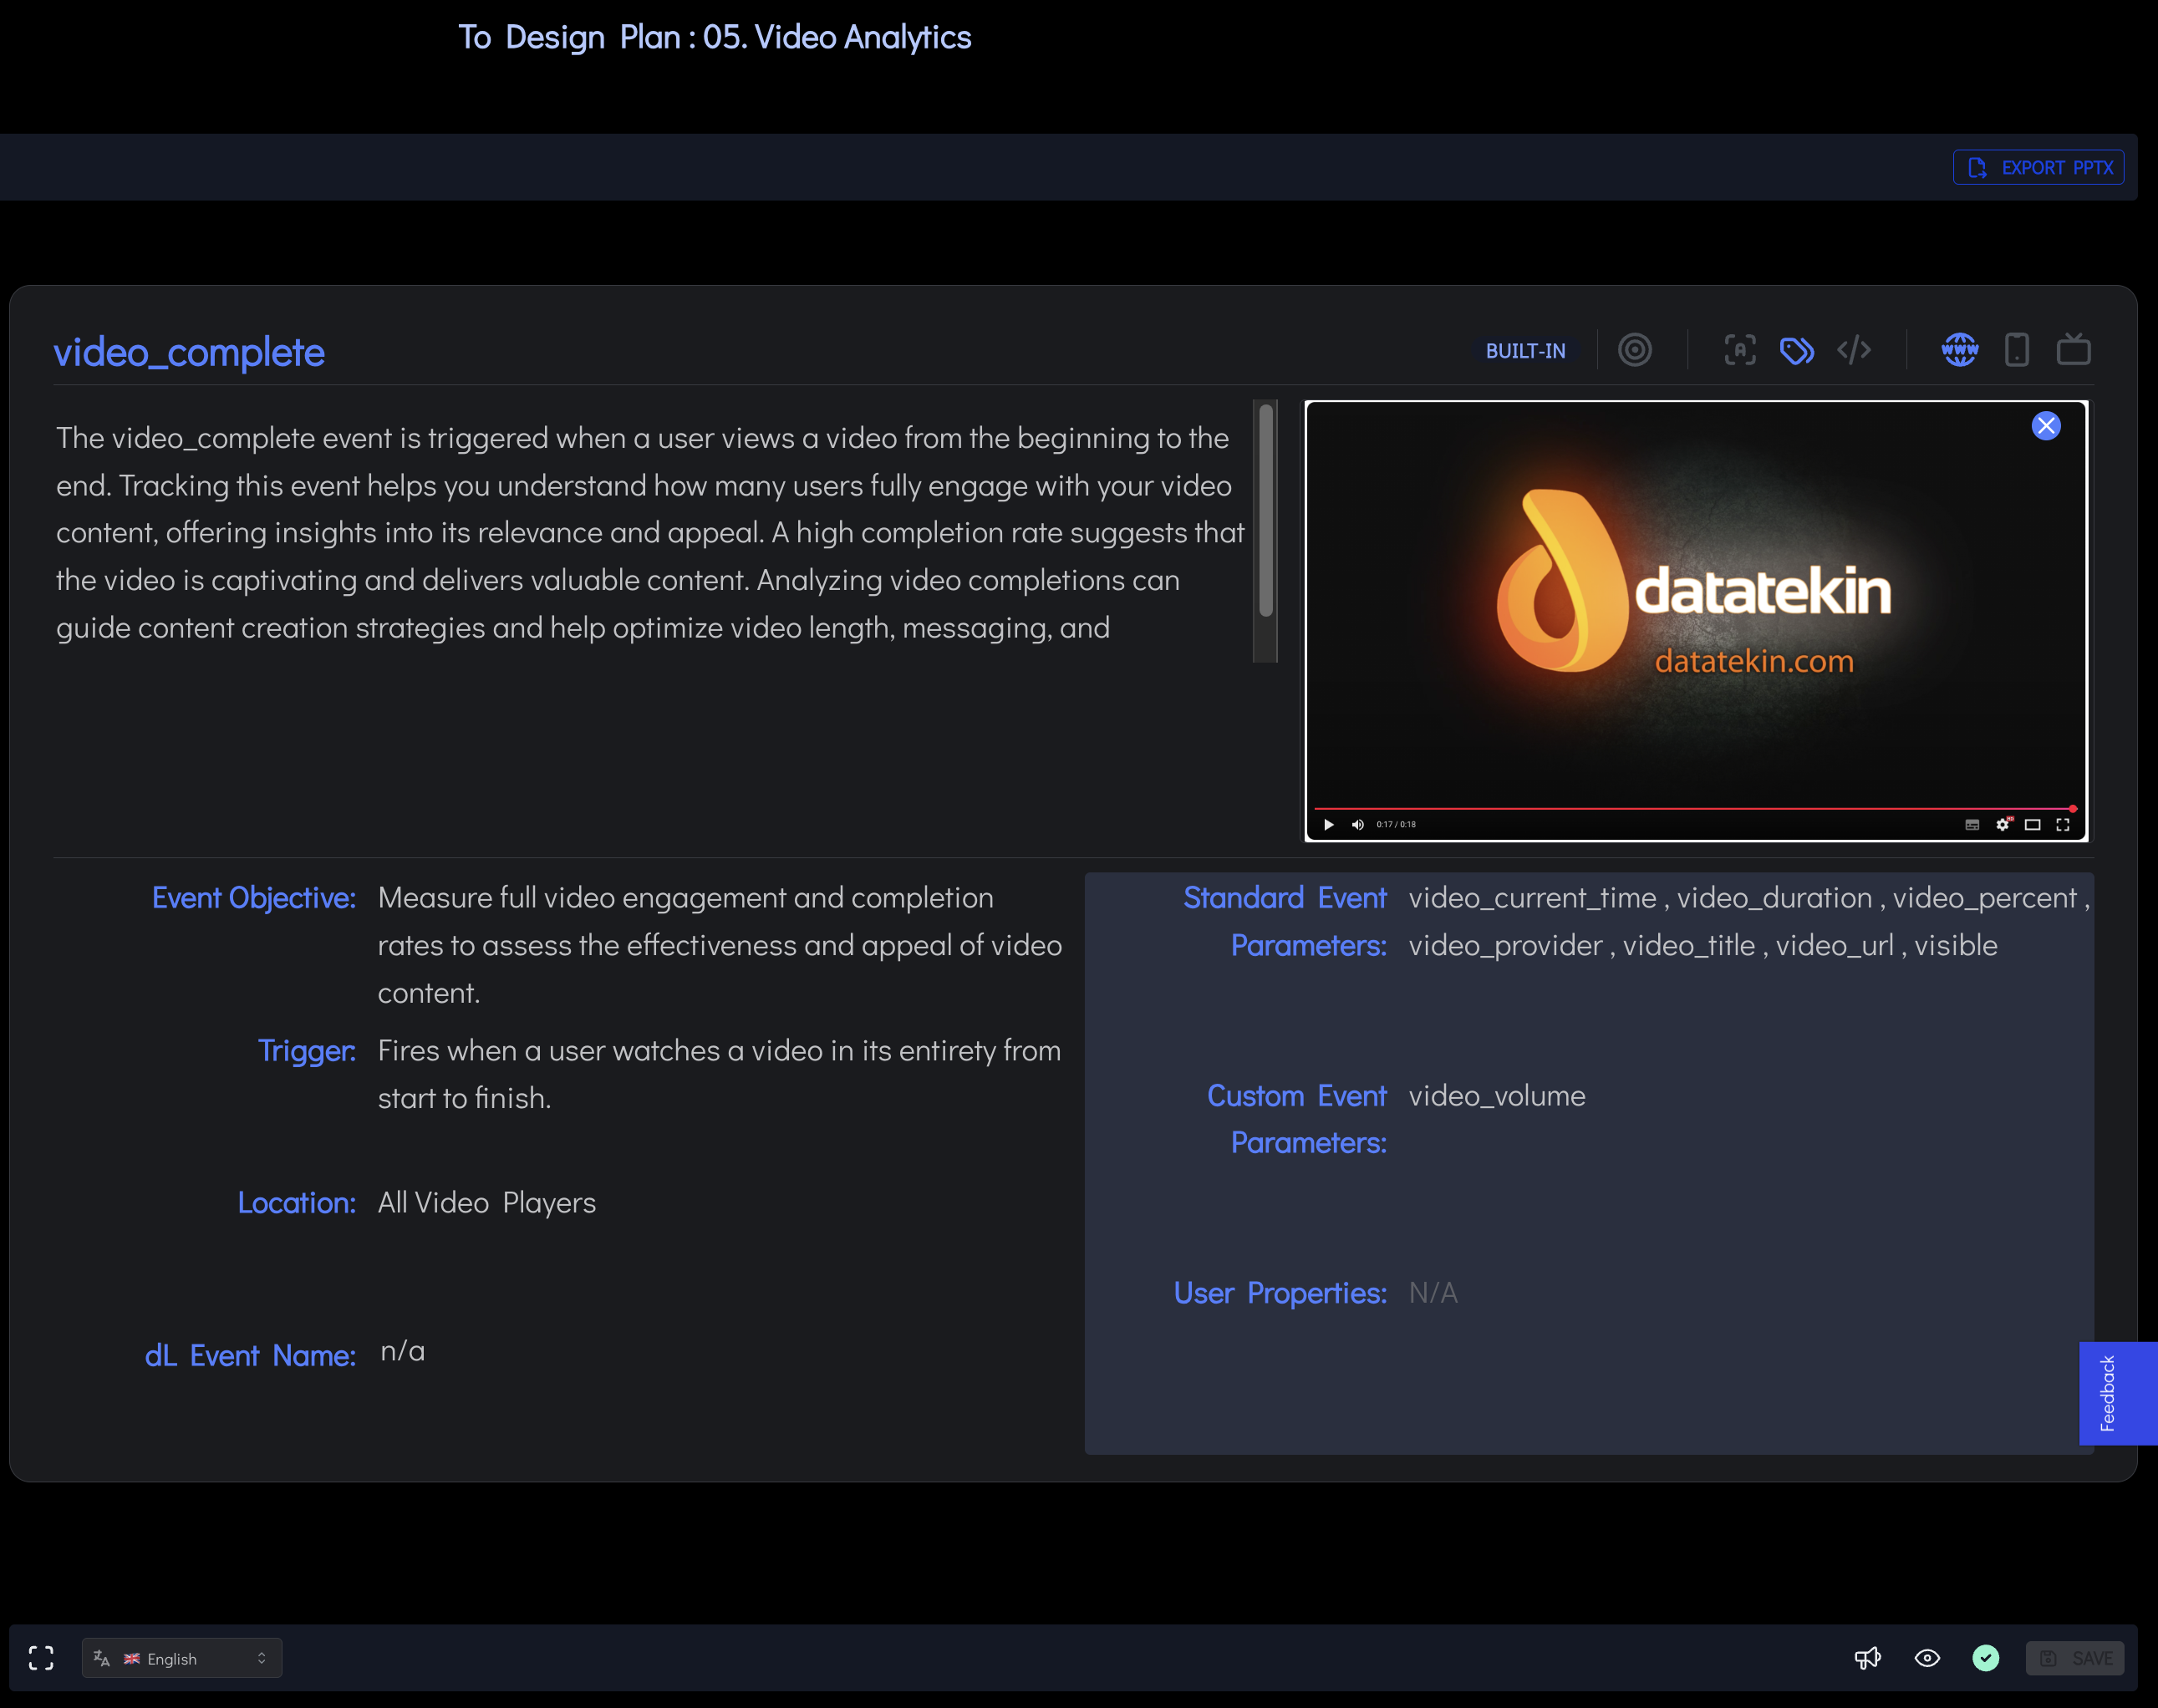
Task: Select the TV platform icon
Action: click(2073, 350)
